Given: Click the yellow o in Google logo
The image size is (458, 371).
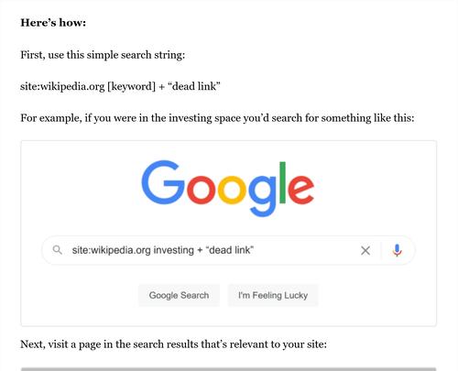Looking at the screenshot, I should coord(232,190).
